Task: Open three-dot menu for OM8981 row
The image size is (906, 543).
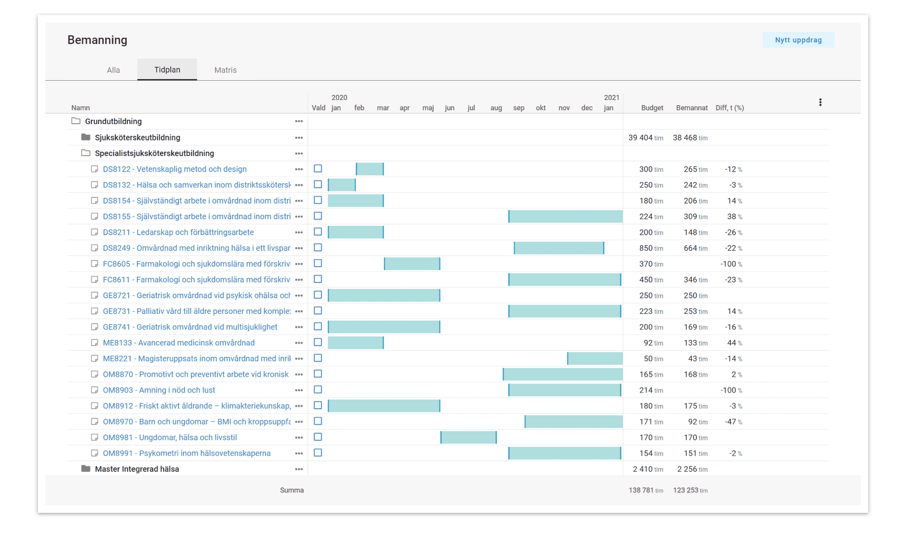Action: [299, 438]
